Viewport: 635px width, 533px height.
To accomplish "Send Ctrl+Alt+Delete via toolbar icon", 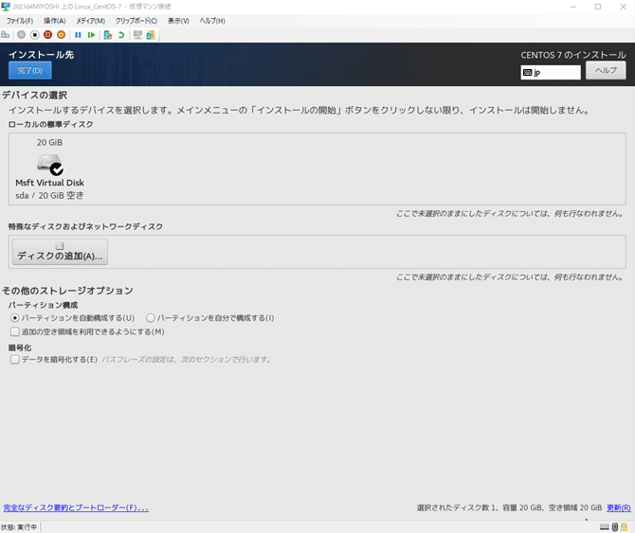I will [6, 35].
